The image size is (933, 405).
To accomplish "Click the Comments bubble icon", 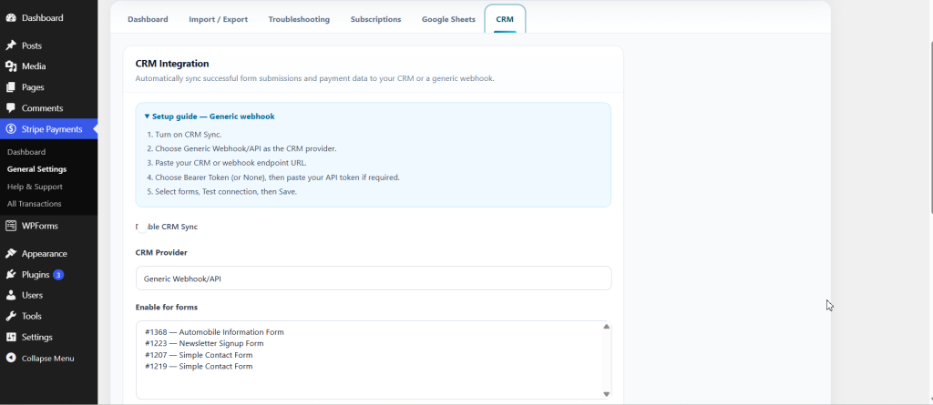I will [11, 108].
